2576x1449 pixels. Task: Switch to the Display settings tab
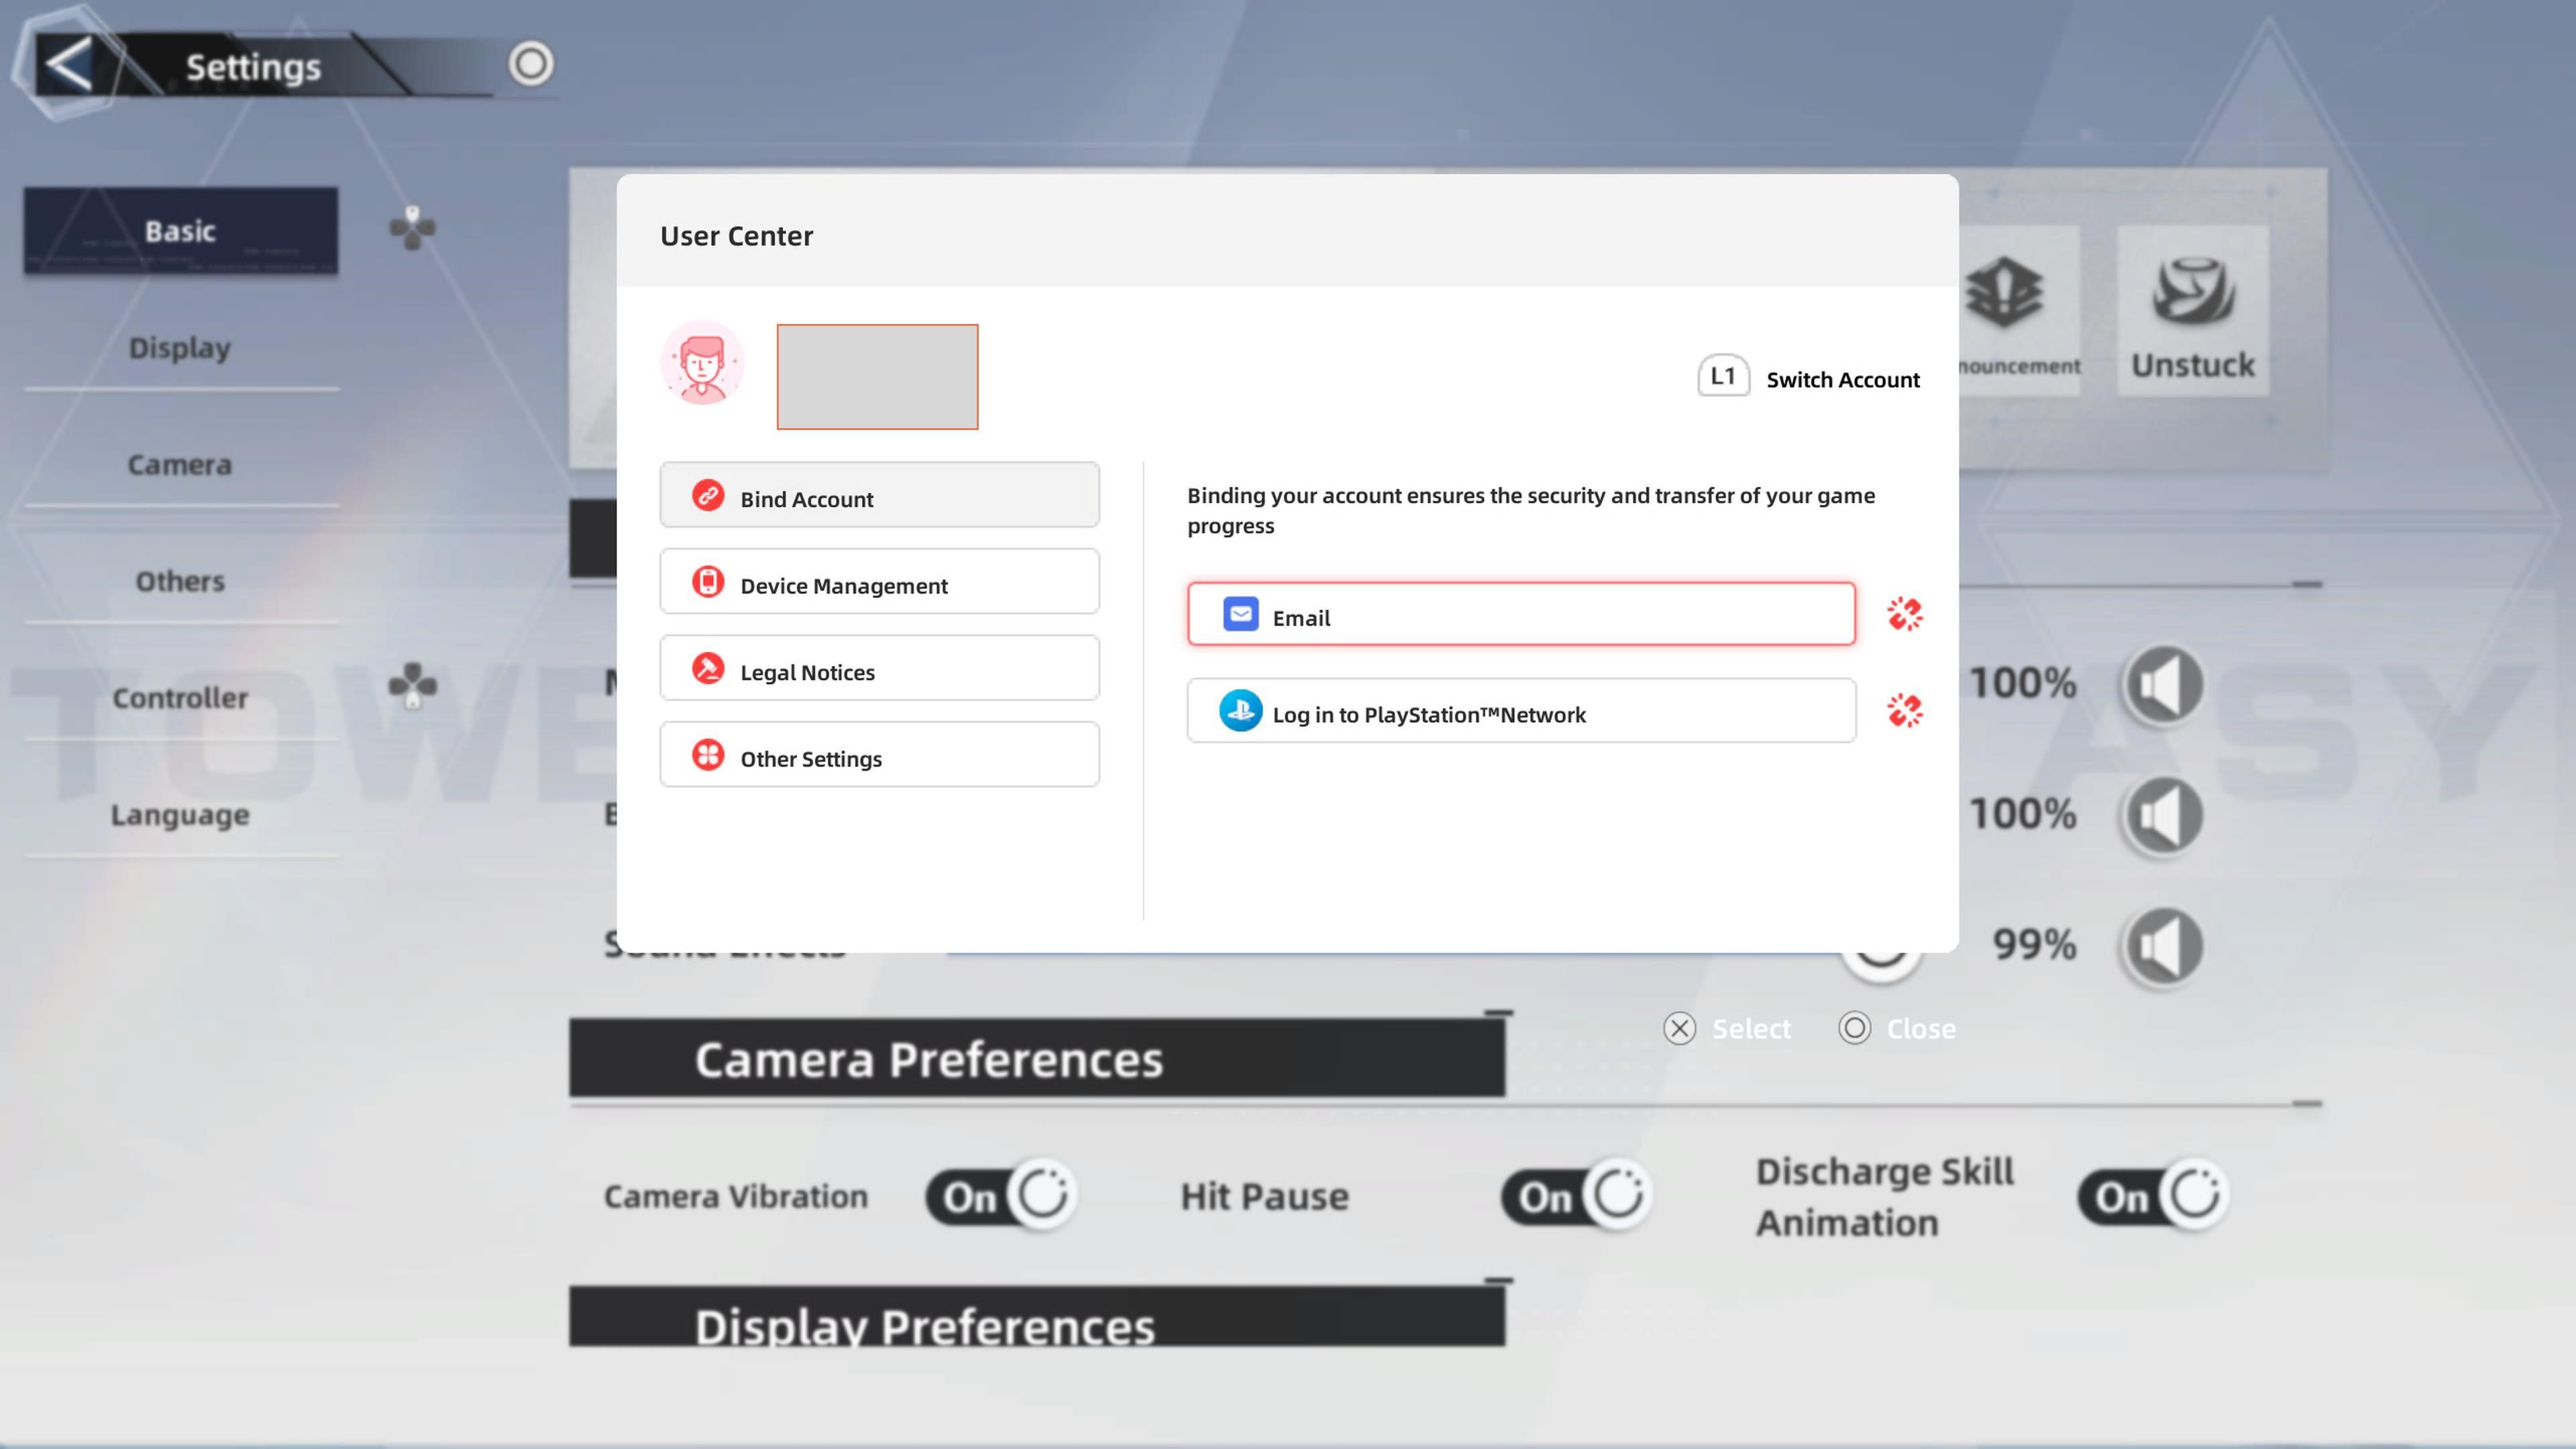(x=180, y=348)
